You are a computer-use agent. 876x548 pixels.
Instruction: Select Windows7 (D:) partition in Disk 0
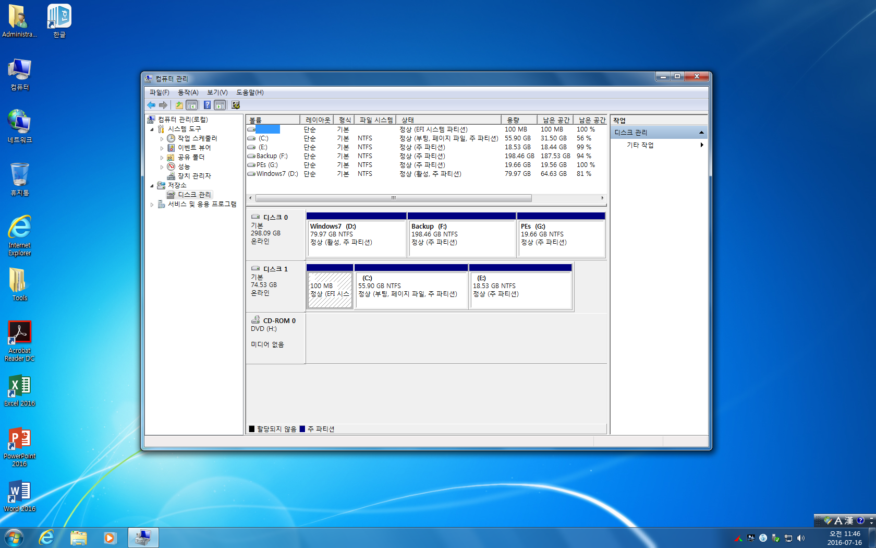click(357, 235)
